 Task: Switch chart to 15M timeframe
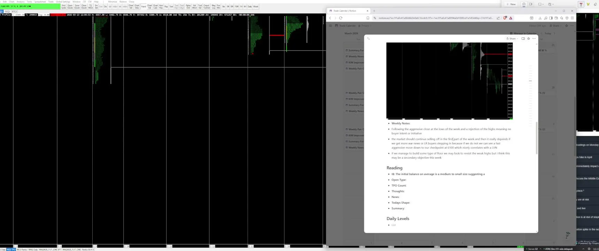(236, 6)
